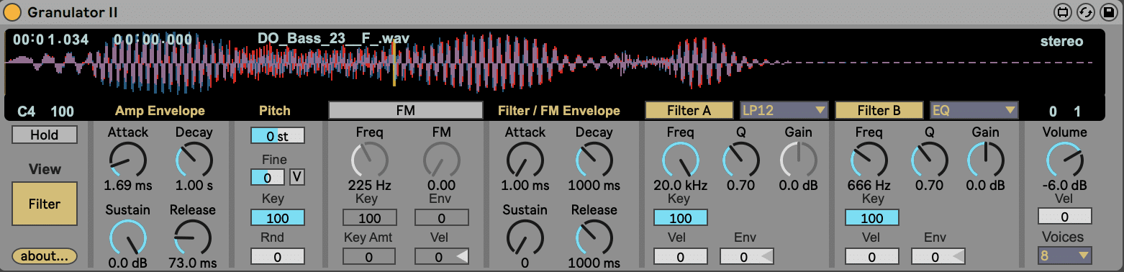Click the Granulator II device activator circle
Image resolution: width=1124 pixels, height=272 pixels.
point(13,12)
